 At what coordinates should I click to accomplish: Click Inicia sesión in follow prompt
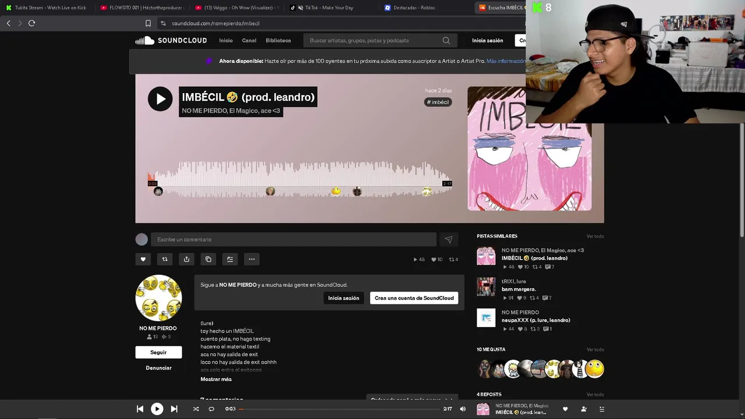coord(343,298)
